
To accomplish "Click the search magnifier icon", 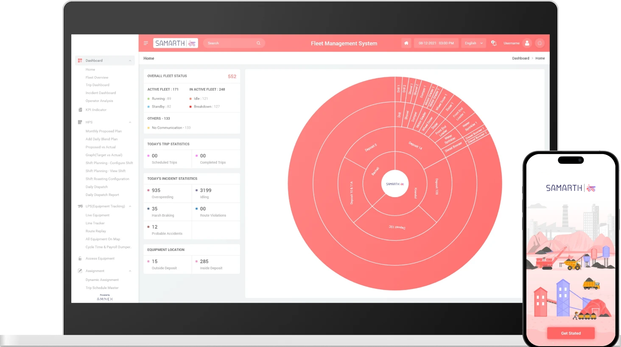I will pos(258,43).
